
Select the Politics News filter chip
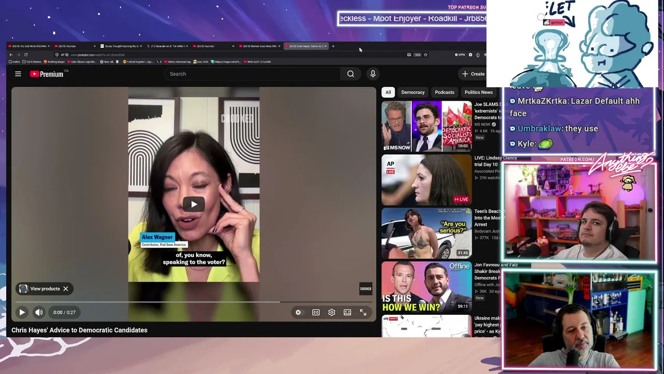click(x=478, y=92)
